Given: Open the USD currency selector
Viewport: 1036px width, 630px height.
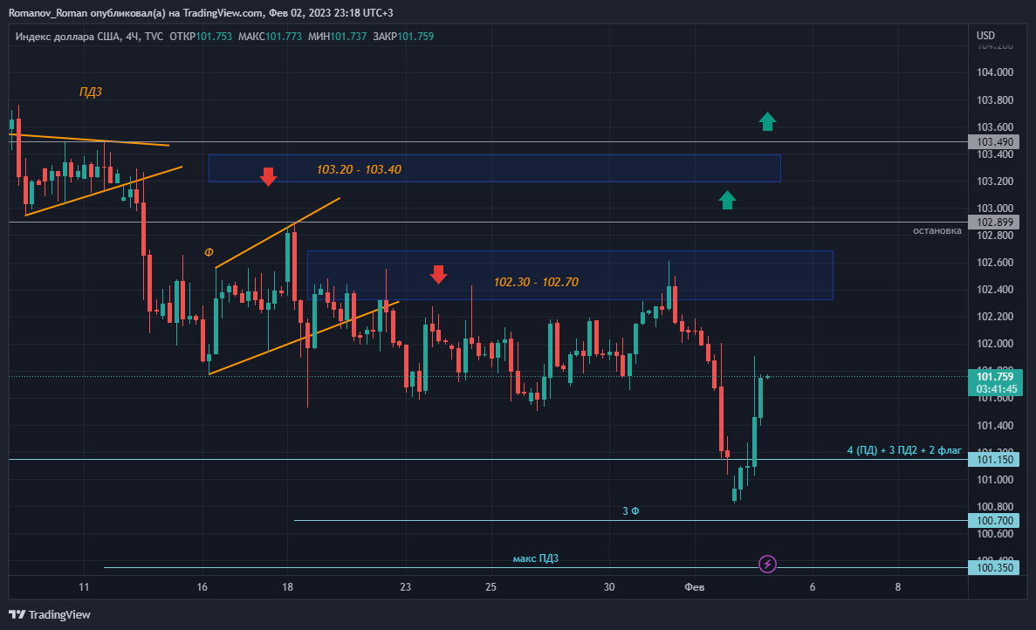Looking at the screenshot, I should [x=985, y=36].
